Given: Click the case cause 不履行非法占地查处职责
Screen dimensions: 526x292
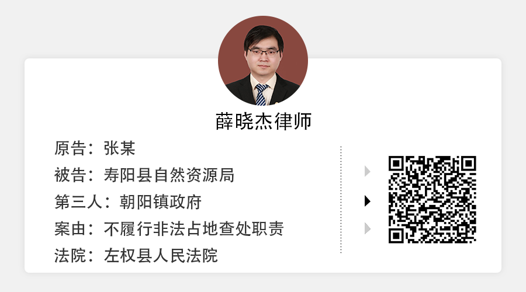Looking at the screenshot, I should [x=193, y=229].
